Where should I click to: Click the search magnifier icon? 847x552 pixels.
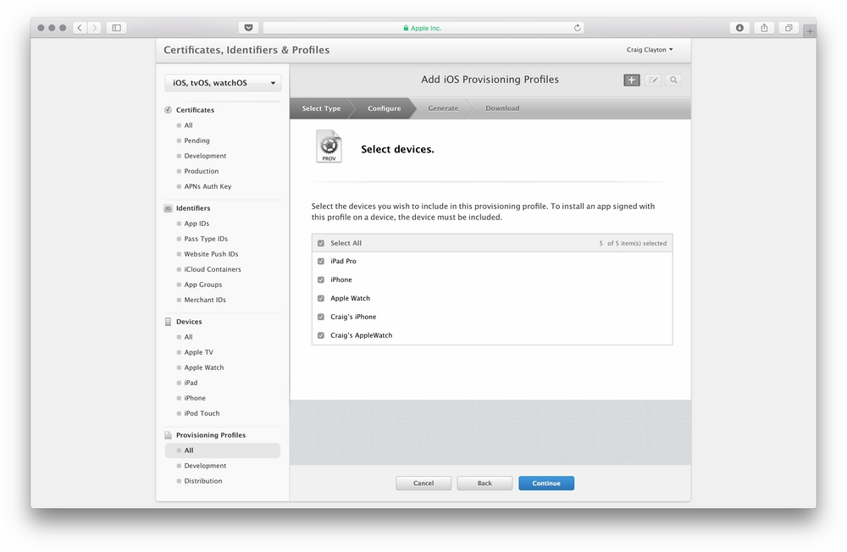pos(673,80)
